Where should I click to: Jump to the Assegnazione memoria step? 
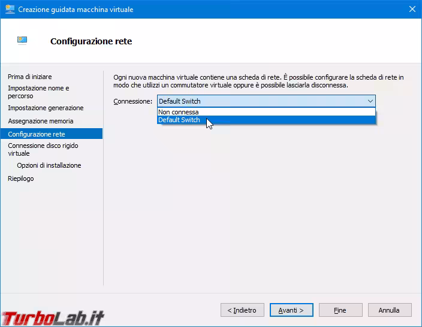pos(41,121)
